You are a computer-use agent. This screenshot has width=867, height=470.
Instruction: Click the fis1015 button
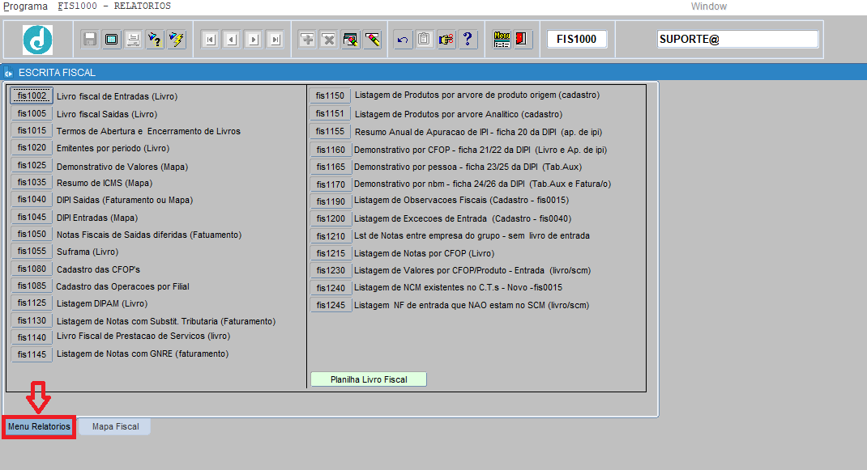pyautogui.click(x=32, y=131)
